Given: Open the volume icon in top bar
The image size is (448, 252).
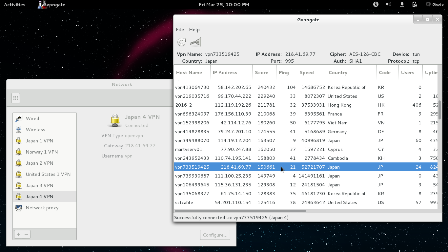Looking at the screenshot, I should (389, 5).
